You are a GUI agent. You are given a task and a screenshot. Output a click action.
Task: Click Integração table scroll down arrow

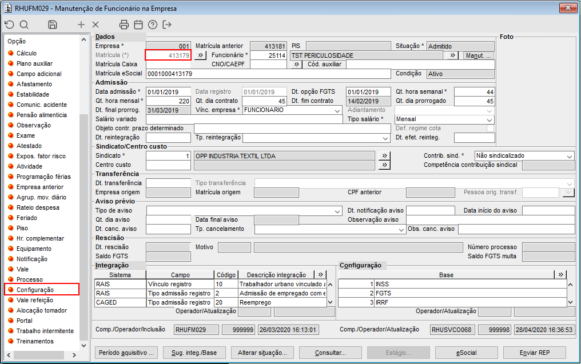coord(330,302)
